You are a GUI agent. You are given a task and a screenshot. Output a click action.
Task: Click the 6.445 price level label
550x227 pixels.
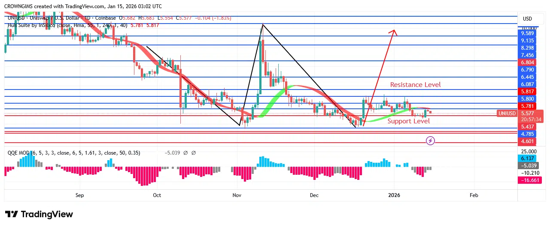click(527, 77)
